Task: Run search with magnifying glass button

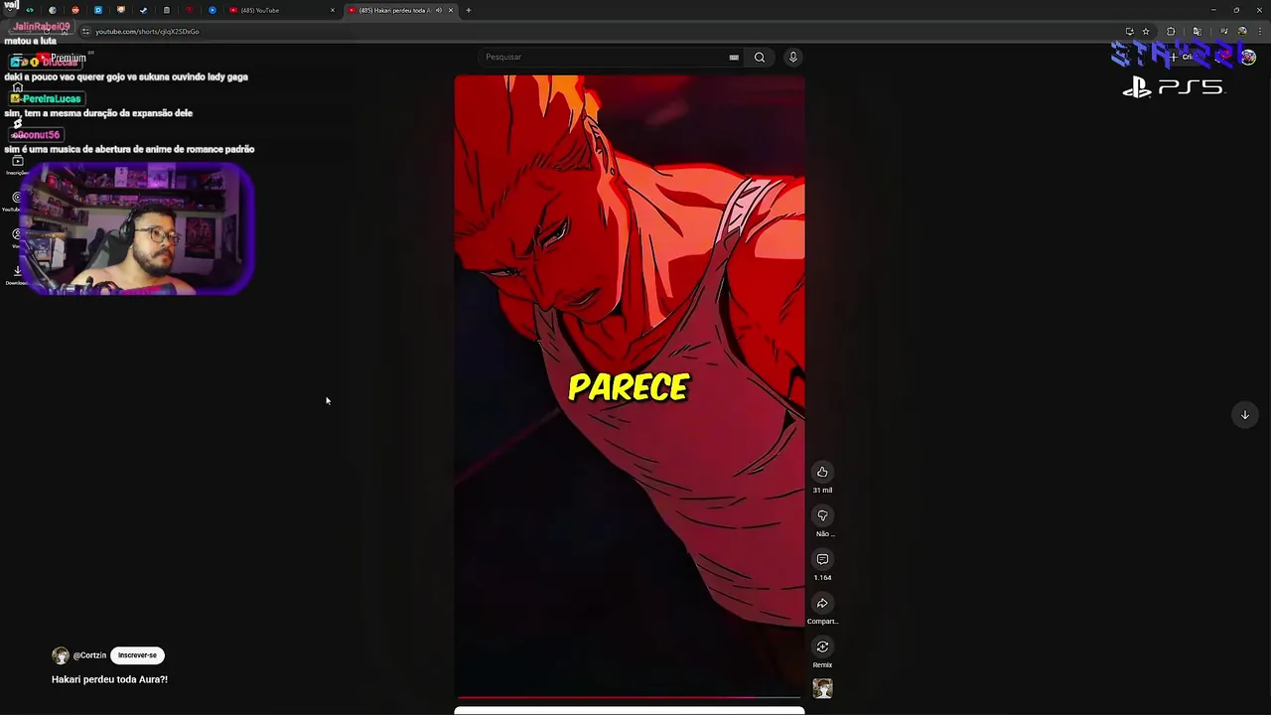Action: tap(760, 57)
